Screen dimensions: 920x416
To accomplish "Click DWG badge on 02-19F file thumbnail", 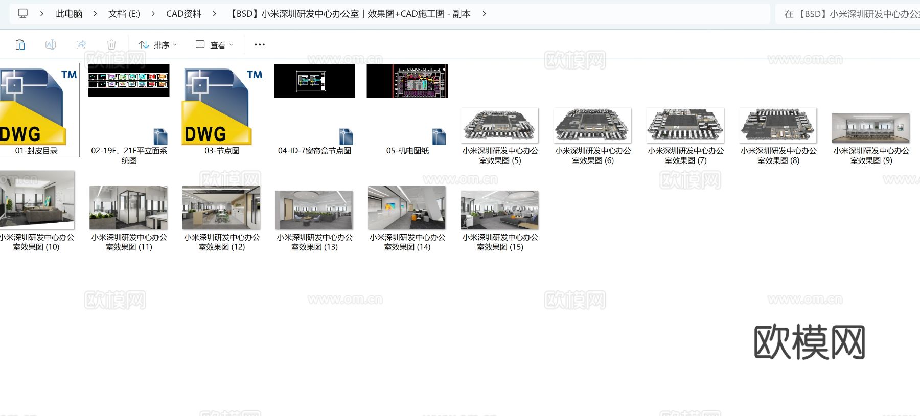I will 160,136.
